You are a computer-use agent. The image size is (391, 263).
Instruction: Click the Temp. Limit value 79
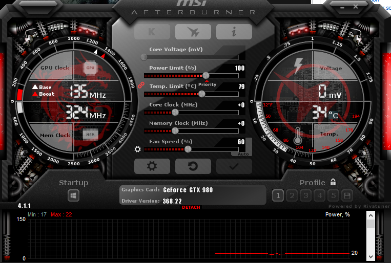(241, 86)
